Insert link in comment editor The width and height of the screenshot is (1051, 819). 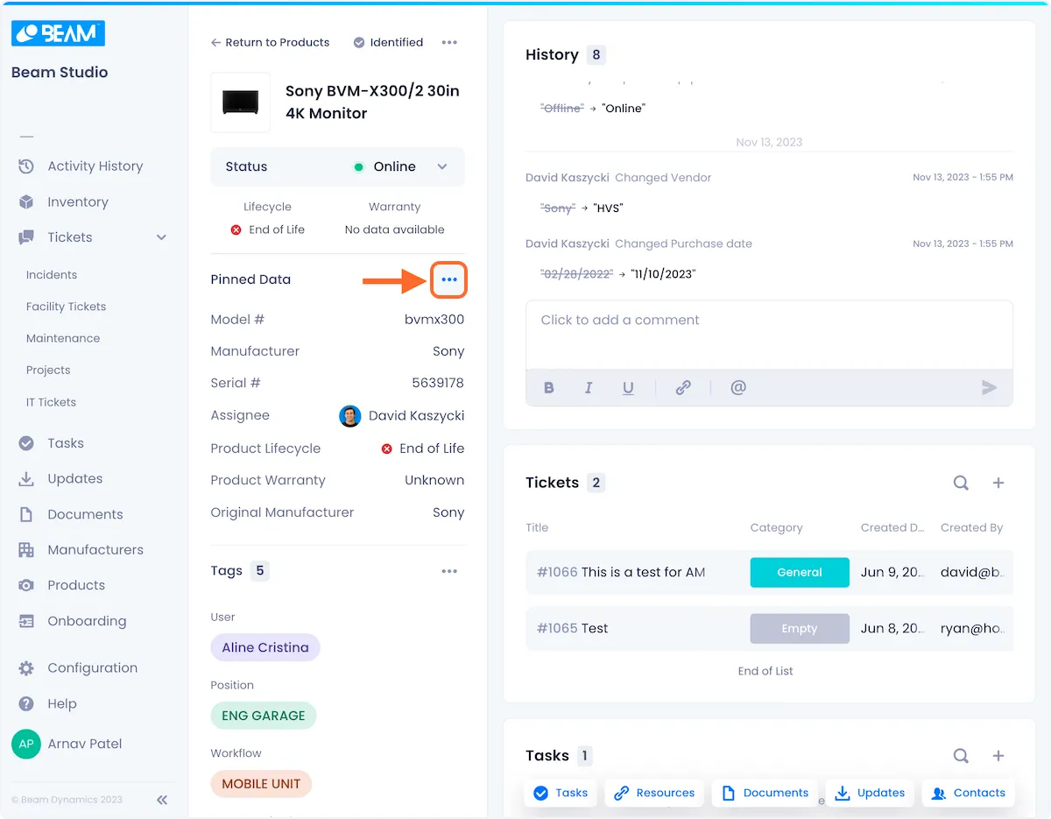point(683,387)
